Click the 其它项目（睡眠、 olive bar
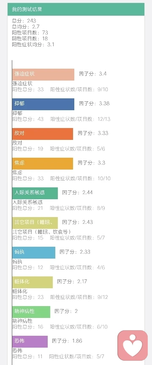The width and height of the screenshot is (152, 365). click(x=35, y=223)
